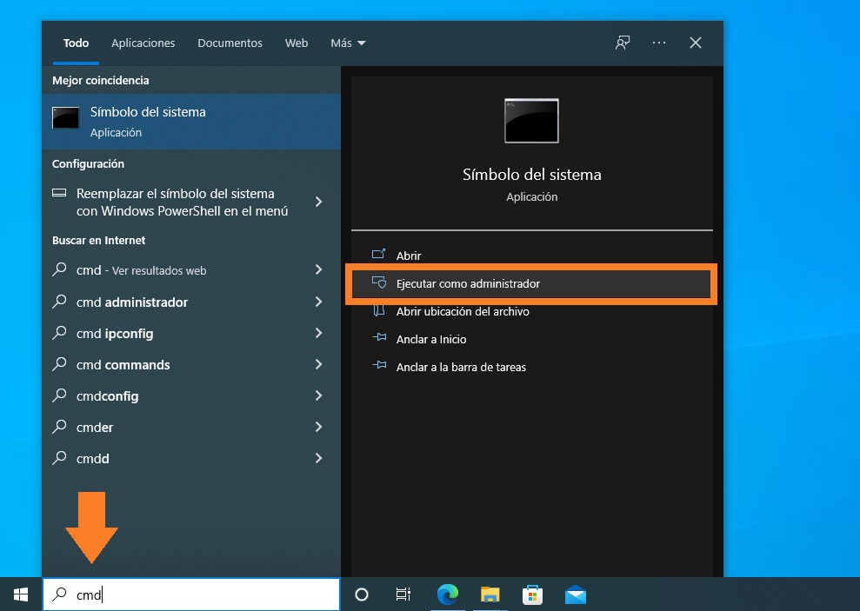The image size is (860, 611).
Task: Open the three-dot options menu
Action: (659, 43)
